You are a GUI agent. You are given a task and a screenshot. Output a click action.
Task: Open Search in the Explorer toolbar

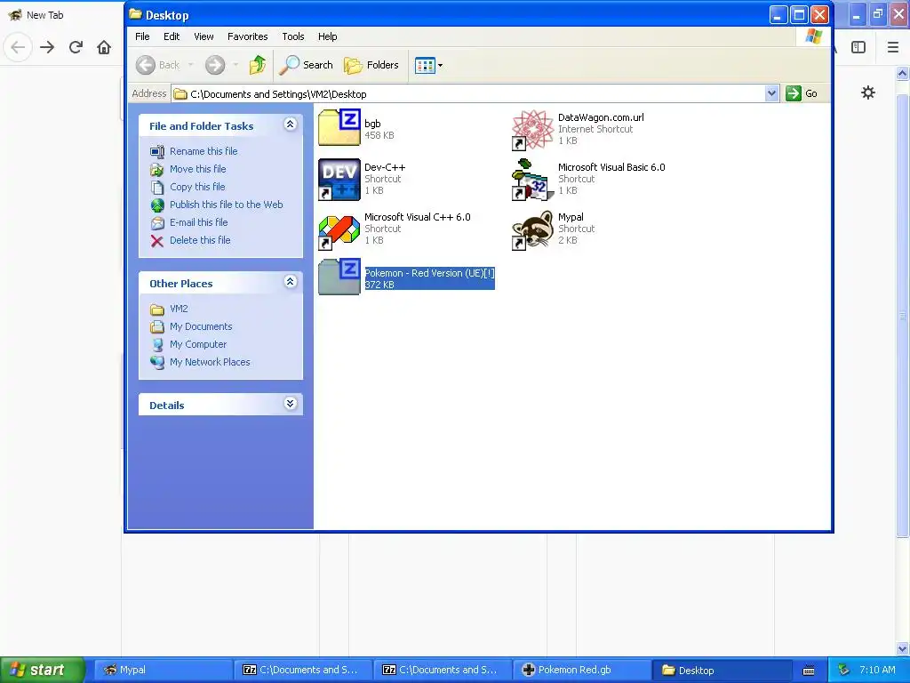[306, 65]
